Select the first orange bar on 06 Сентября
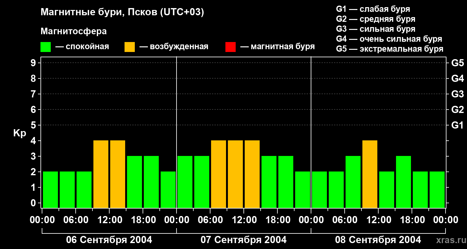 pyautogui.click(x=101, y=174)
